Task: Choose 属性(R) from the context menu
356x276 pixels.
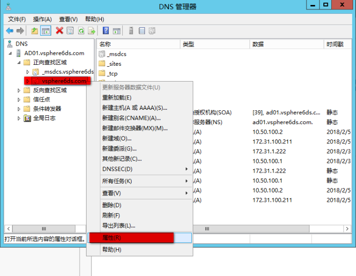Action: point(139,237)
